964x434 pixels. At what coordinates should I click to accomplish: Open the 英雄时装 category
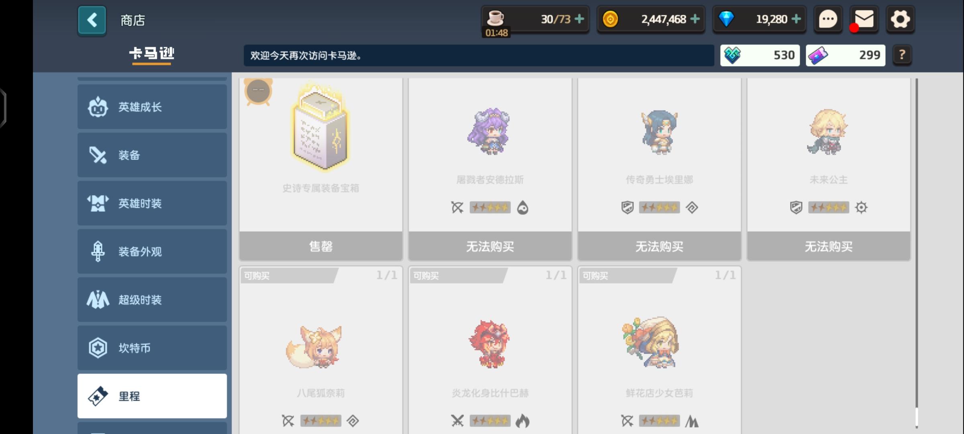tap(152, 203)
